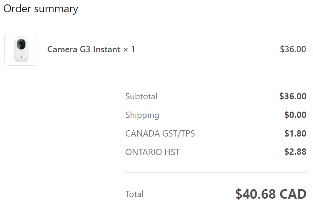Screen dimensions: 313x205
Task: Click the quantity '× 1' text
Action: tap(129, 49)
